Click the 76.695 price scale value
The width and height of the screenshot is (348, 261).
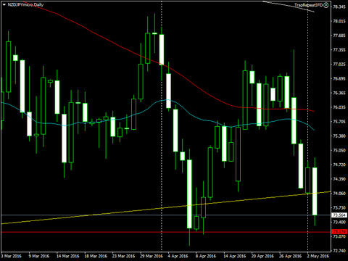click(x=339, y=78)
